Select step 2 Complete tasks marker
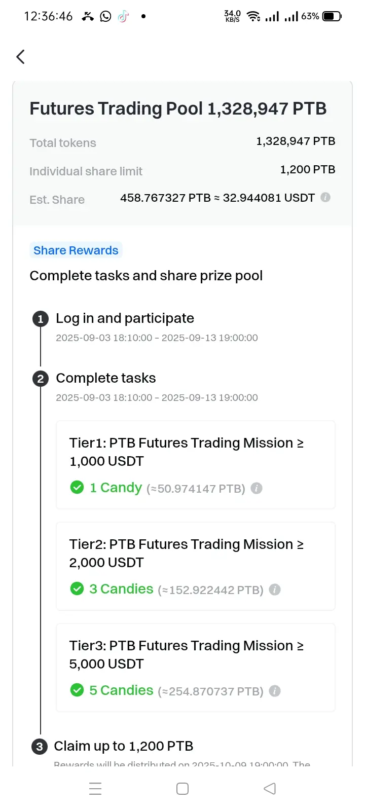This screenshot has width=365, height=811. tap(41, 379)
